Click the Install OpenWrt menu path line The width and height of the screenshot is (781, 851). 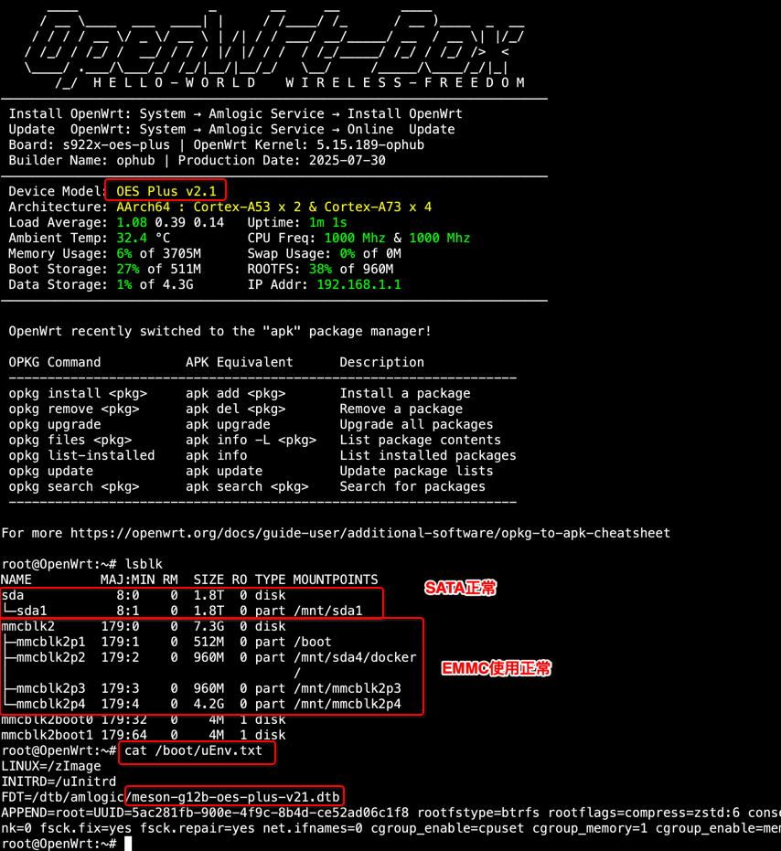point(238,113)
